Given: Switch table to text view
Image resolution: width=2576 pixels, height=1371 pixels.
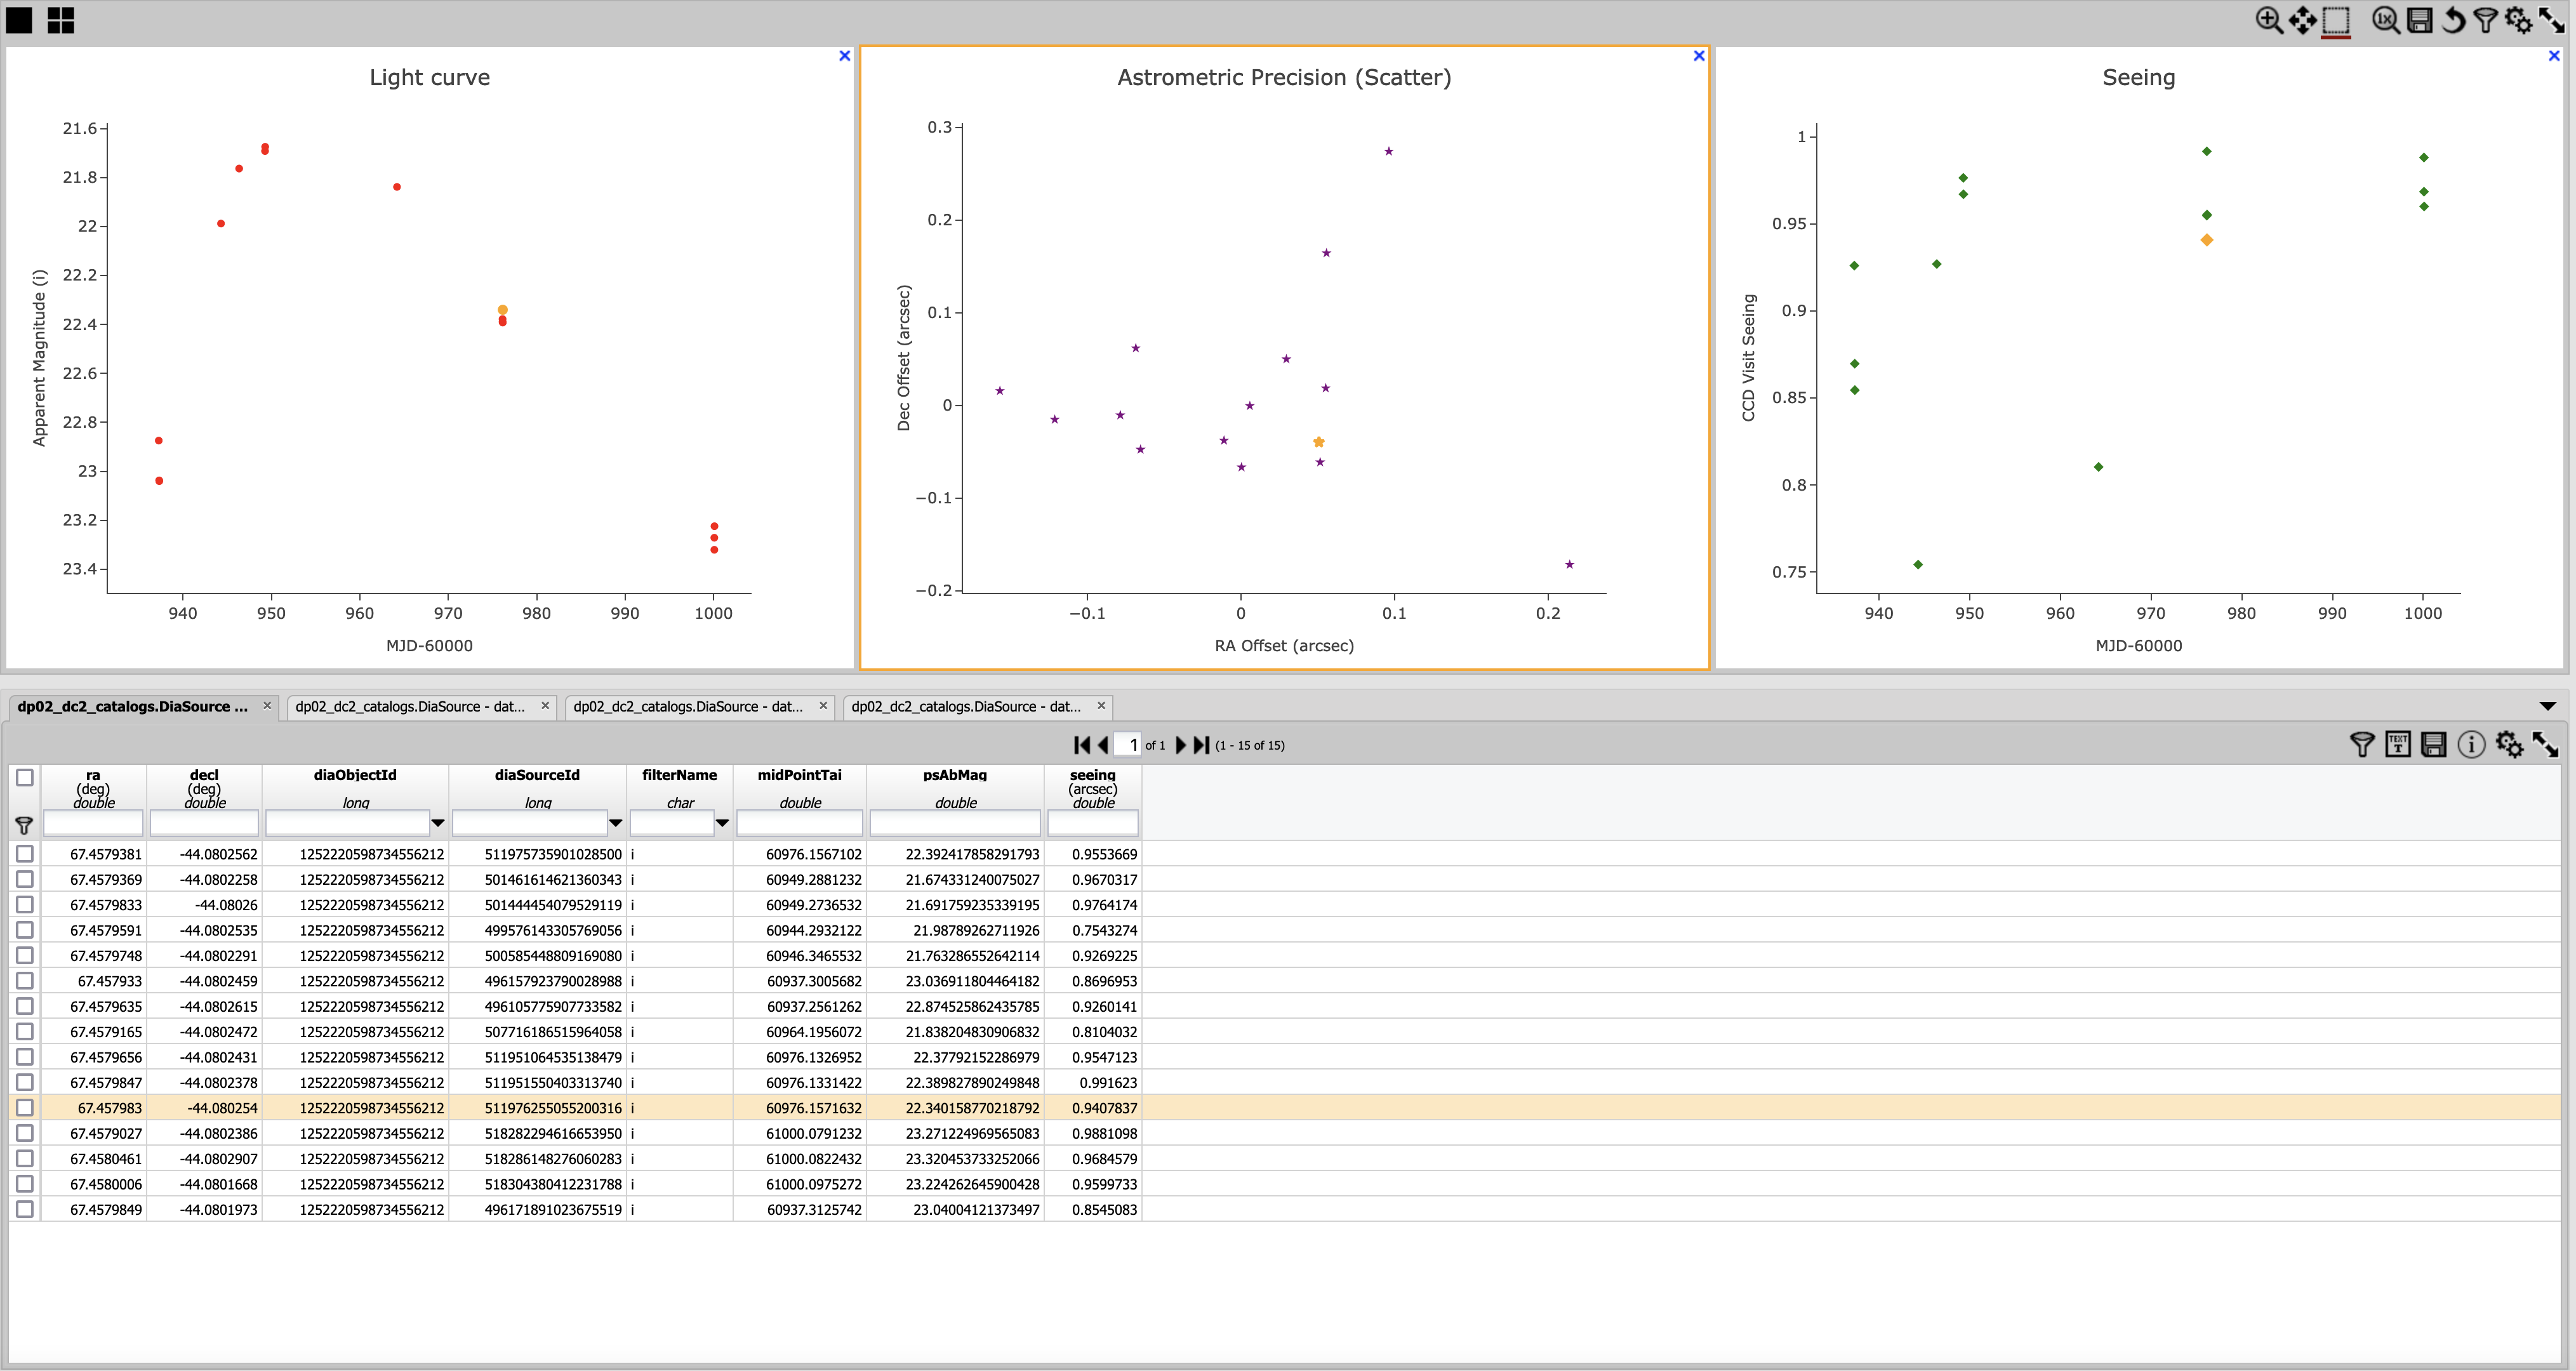Looking at the screenshot, I should [x=2398, y=744].
